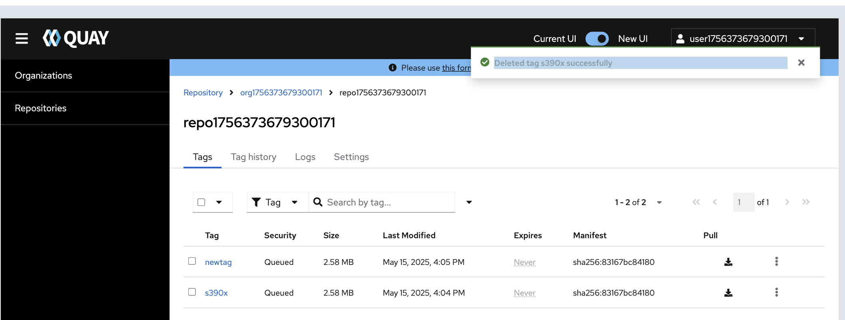Download pull command for s390x tag

click(x=728, y=293)
